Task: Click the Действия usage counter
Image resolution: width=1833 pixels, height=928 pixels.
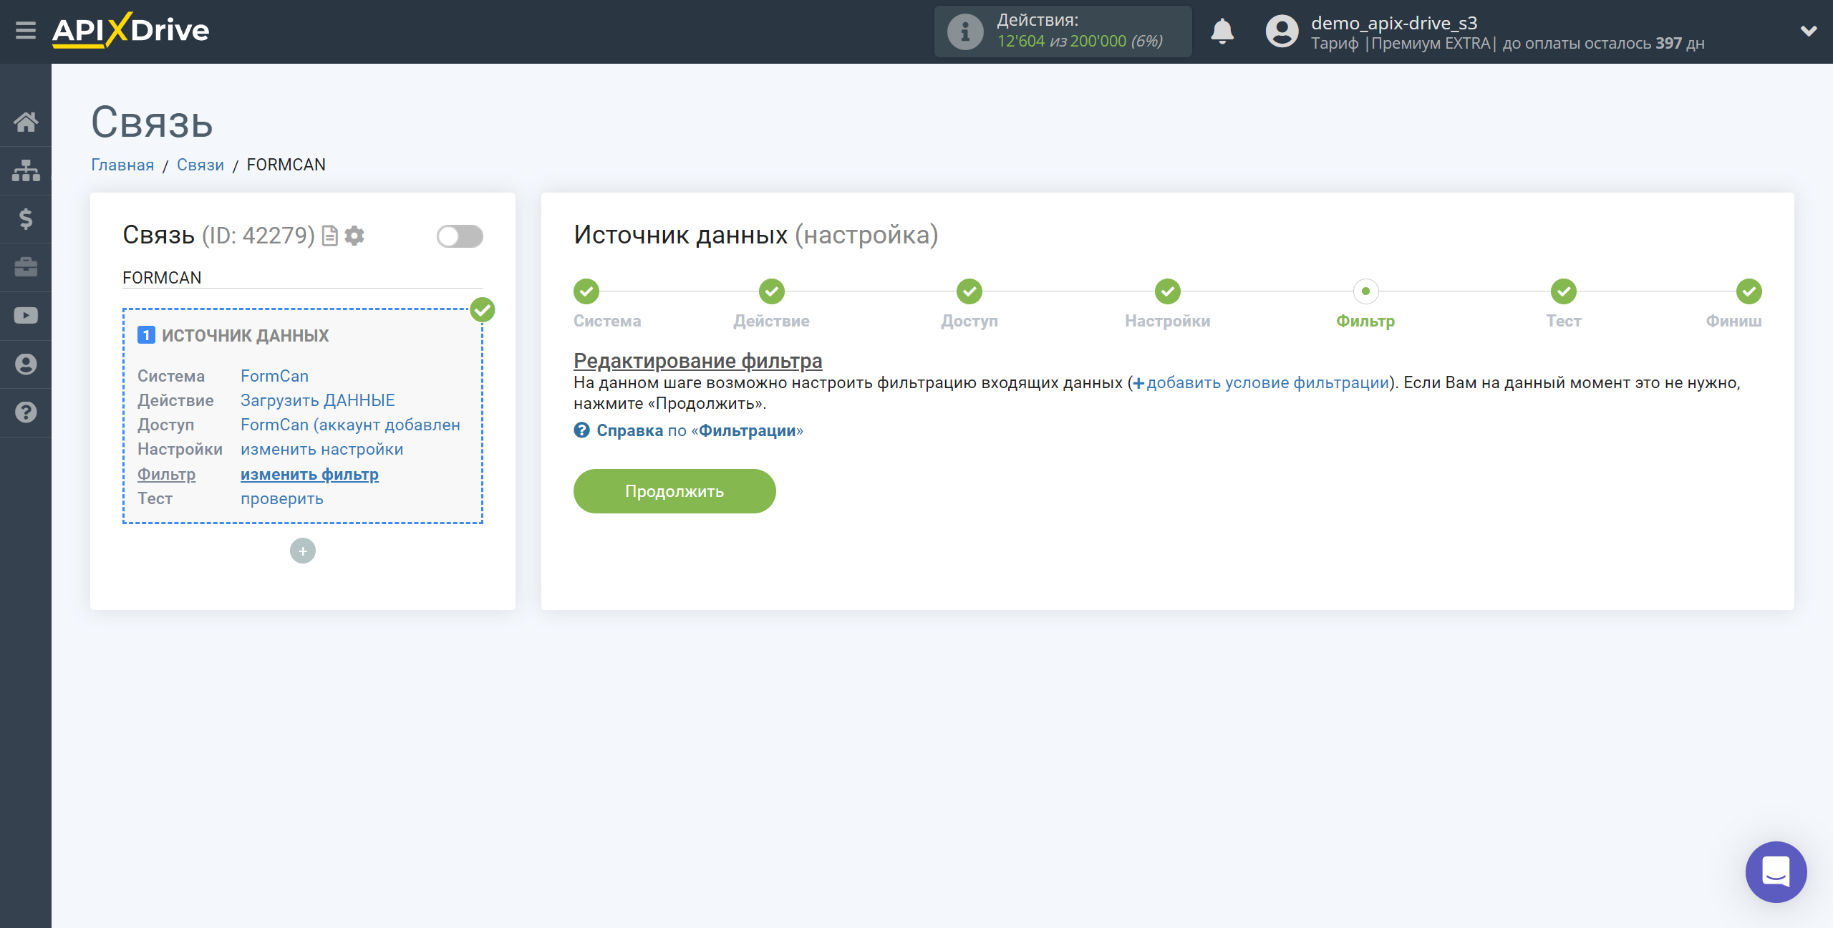Action: coord(1063,32)
